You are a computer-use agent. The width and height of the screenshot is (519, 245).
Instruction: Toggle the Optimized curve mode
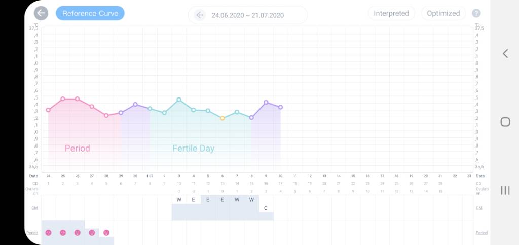coord(443,14)
